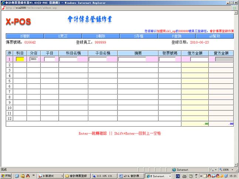Click the Internet Explorer quick launch icon
This screenshot has height=179, width=239.
(17, 176)
